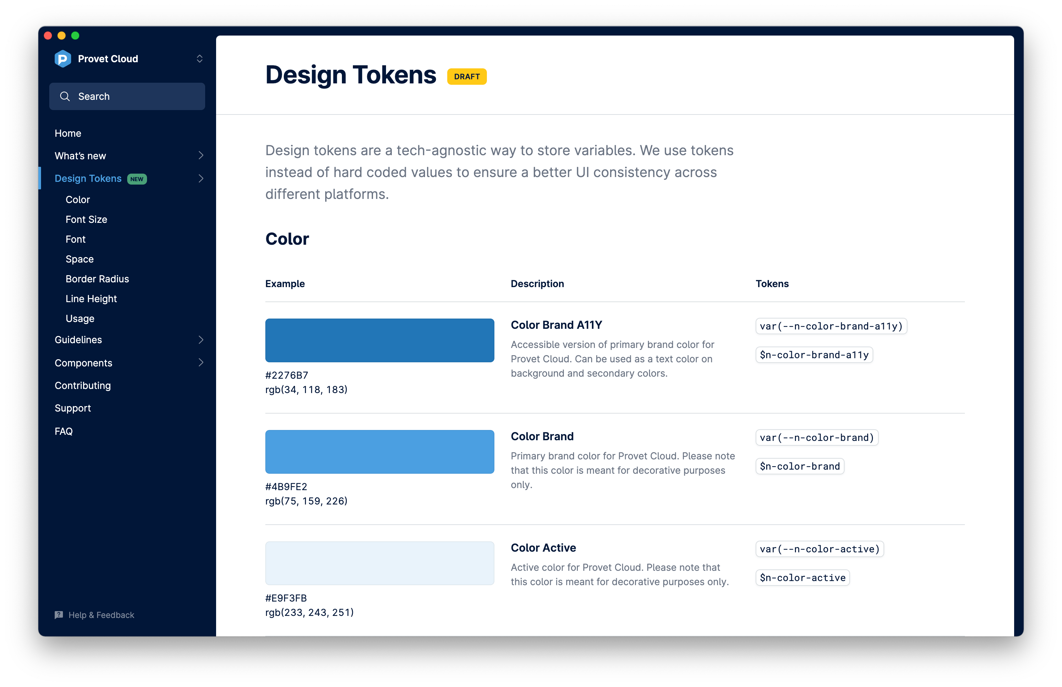Click the DRAFT badge on Design Tokens title

tap(467, 75)
